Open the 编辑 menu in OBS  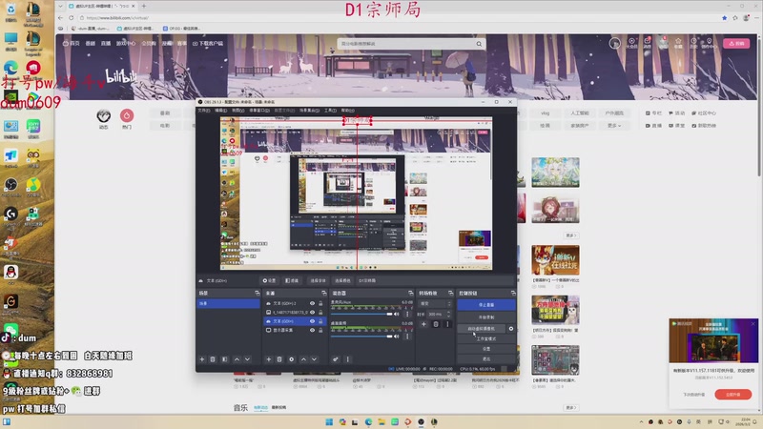[220, 111]
